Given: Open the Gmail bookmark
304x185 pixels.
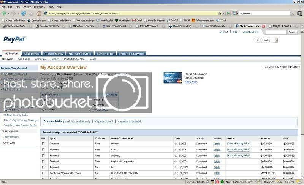Looking at the screenshot, I should click(x=137, y=21).
